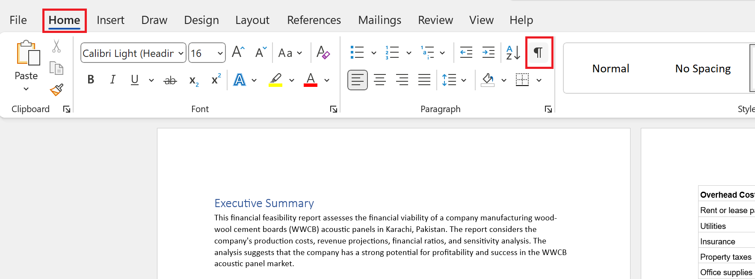Click the Executive Summary heading text

pyautogui.click(x=264, y=203)
